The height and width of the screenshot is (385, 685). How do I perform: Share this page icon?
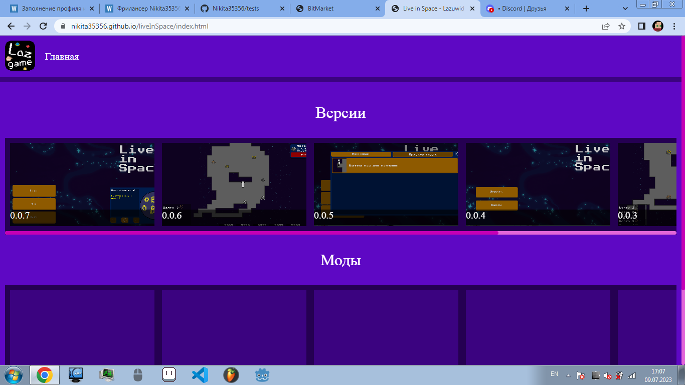(x=606, y=26)
